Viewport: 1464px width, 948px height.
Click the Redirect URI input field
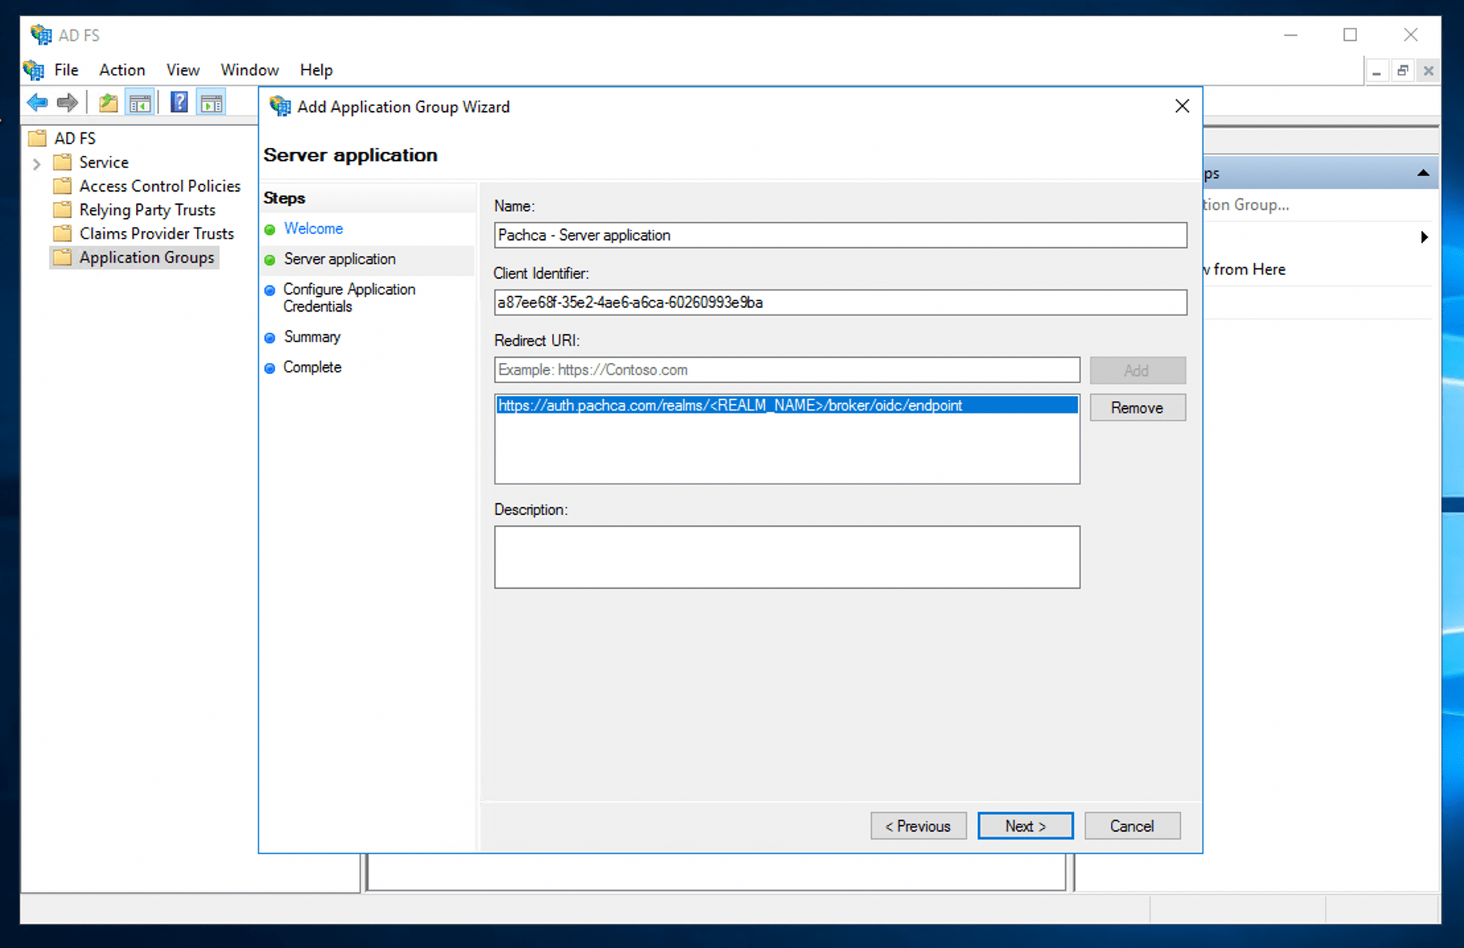(787, 370)
